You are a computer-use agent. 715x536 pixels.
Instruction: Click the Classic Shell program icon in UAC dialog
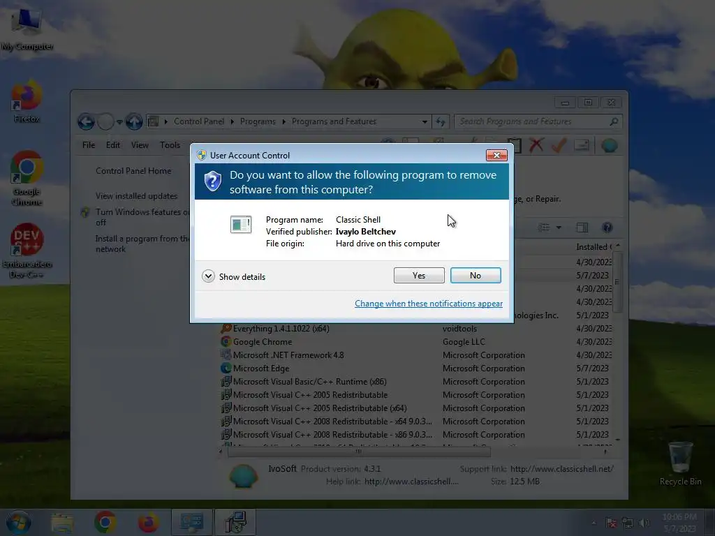click(241, 224)
